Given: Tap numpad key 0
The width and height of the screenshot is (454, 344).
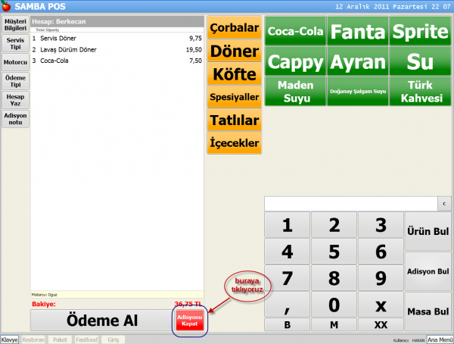Looking at the screenshot, I should tap(334, 305).
